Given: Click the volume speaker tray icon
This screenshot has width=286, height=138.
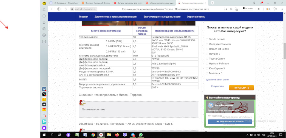Looking at the screenshot, I should point(259,135).
